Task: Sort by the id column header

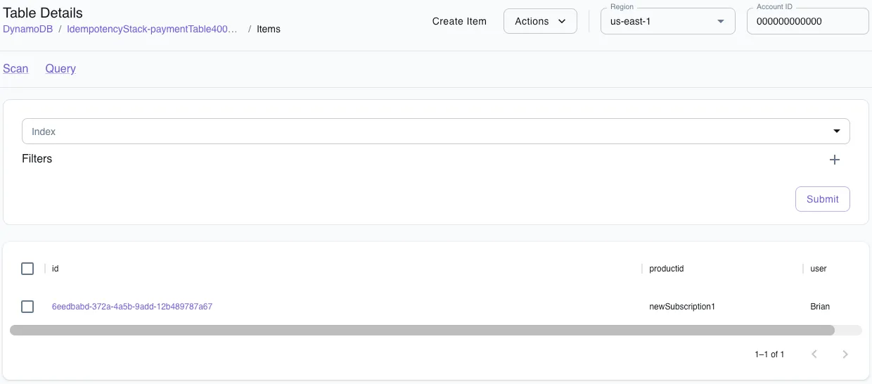Action: 55,269
